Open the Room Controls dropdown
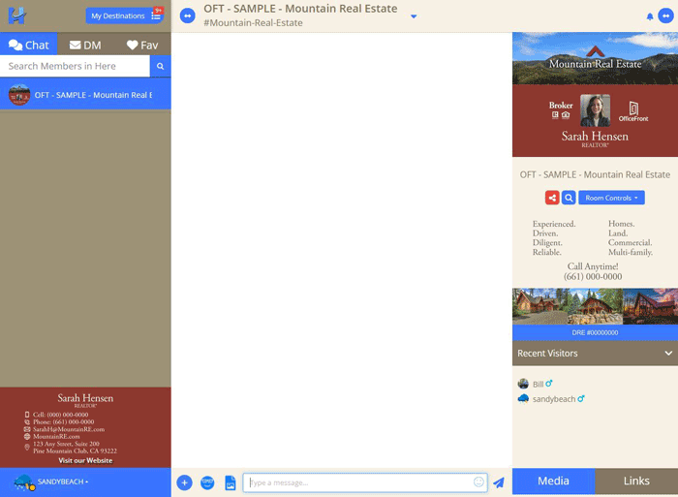 pyautogui.click(x=611, y=198)
